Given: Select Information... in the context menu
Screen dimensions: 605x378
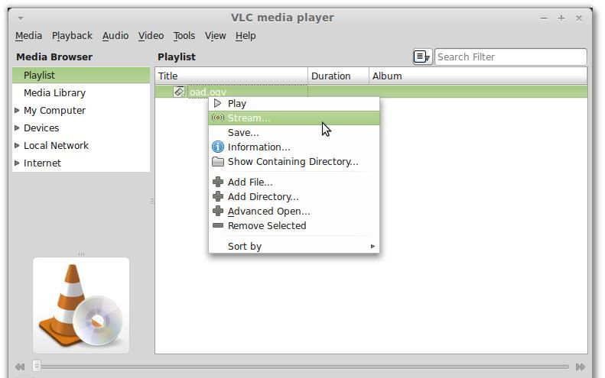Looking at the screenshot, I should point(294,147).
